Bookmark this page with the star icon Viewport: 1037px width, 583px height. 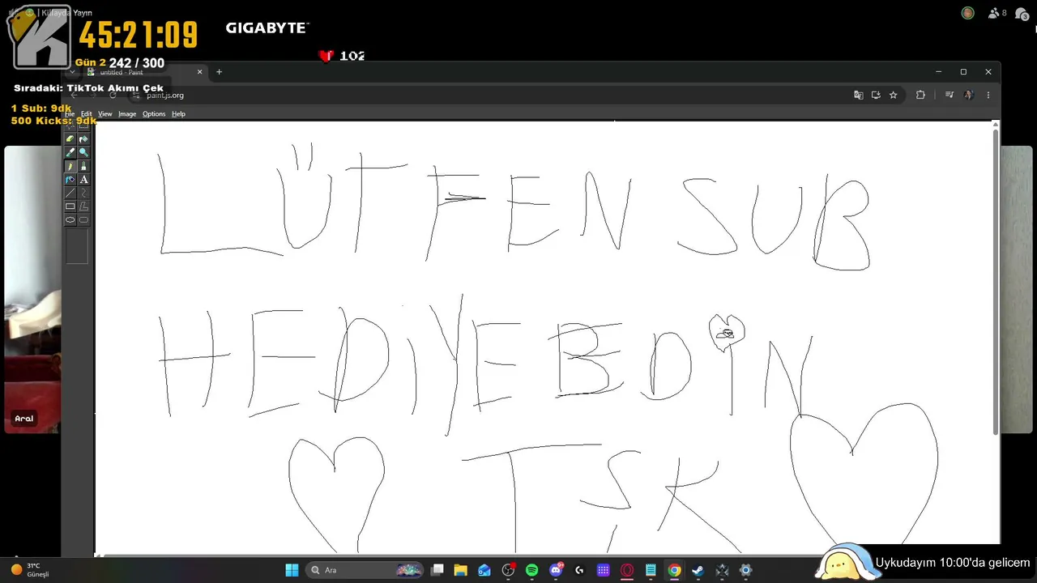894,95
